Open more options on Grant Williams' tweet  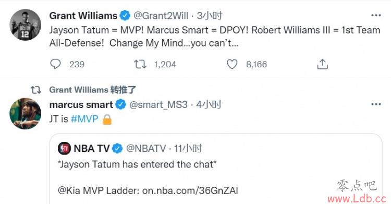376,16
